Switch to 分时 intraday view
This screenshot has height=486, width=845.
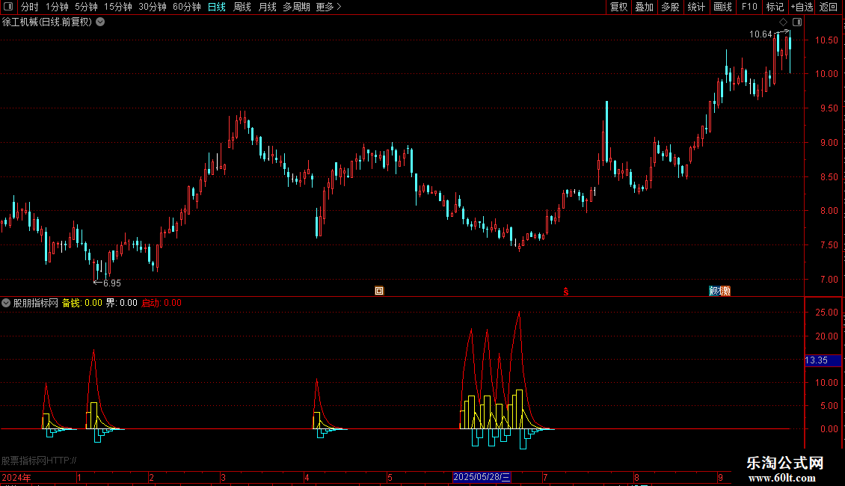[30, 7]
